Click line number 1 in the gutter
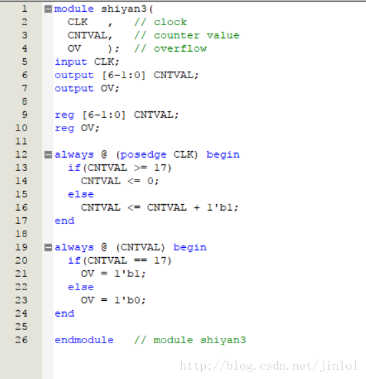The width and height of the screenshot is (366, 379). 24,9
